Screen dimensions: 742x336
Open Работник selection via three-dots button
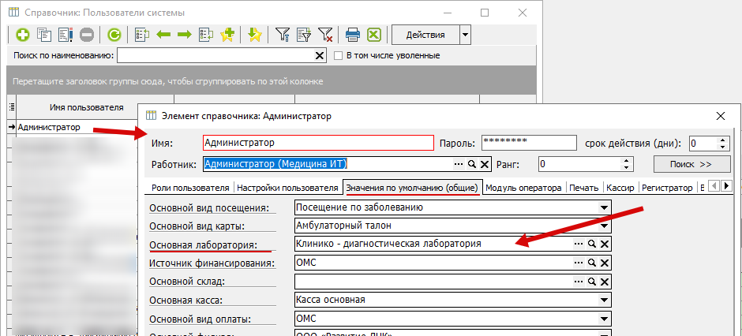click(458, 164)
